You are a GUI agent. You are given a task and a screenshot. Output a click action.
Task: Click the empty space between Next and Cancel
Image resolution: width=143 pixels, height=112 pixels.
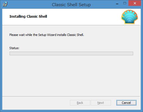[114, 103]
